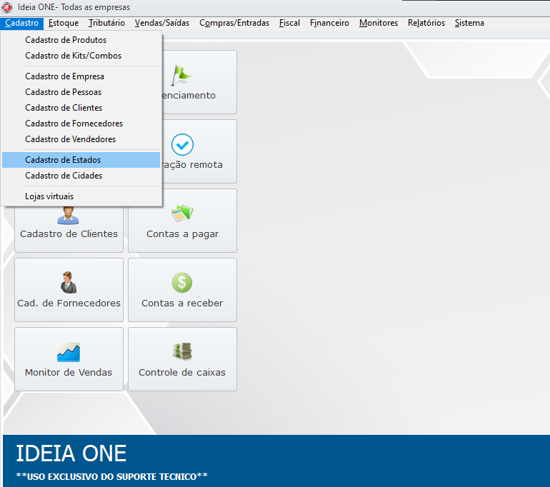
Task: Click the Ideia ONE app logo icon
Action: (7, 7)
